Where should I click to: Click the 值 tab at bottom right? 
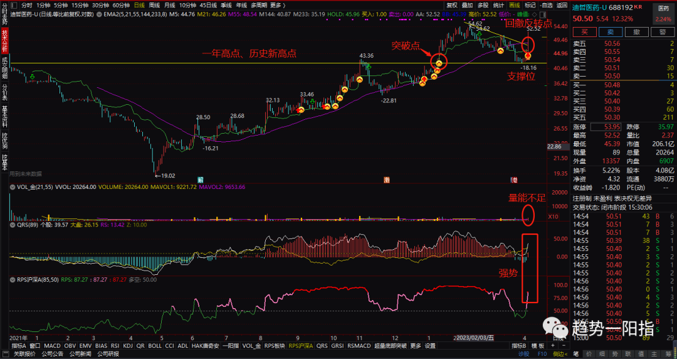640,354
